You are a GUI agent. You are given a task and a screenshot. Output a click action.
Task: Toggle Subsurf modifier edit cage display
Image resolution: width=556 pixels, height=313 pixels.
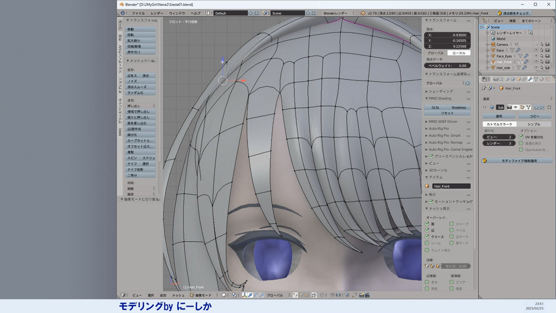(x=528, y=107)
